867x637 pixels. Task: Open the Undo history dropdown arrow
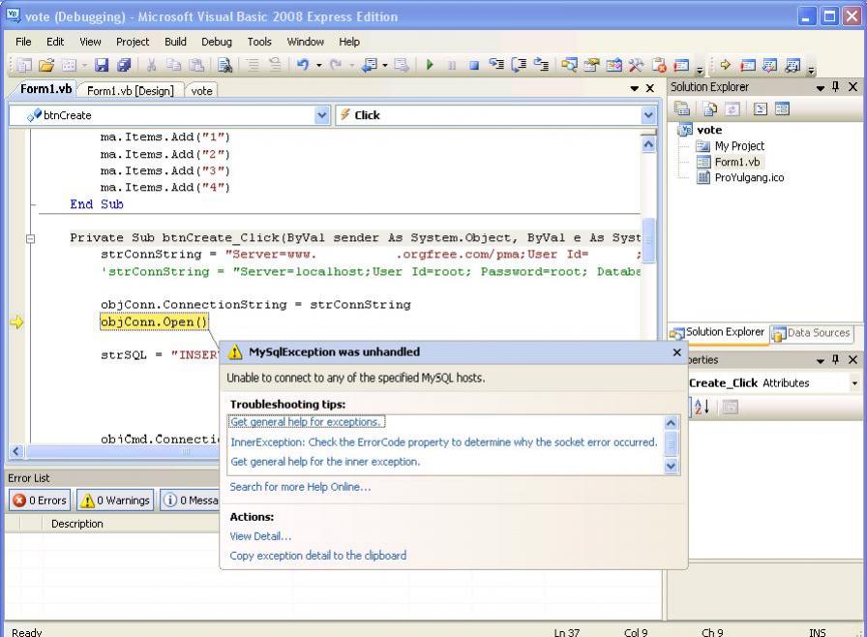[x=319, y=65]
